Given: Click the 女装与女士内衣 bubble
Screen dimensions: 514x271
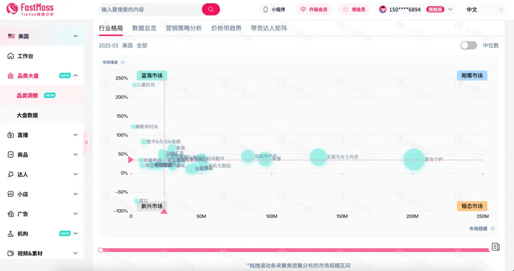Looking at the screenshot, I should tap(318, 157).
